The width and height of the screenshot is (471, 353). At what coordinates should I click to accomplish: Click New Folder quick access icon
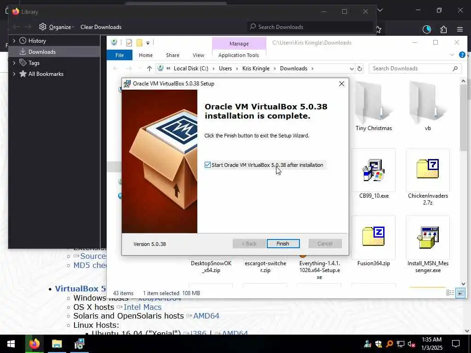click(x=139, y=43)
